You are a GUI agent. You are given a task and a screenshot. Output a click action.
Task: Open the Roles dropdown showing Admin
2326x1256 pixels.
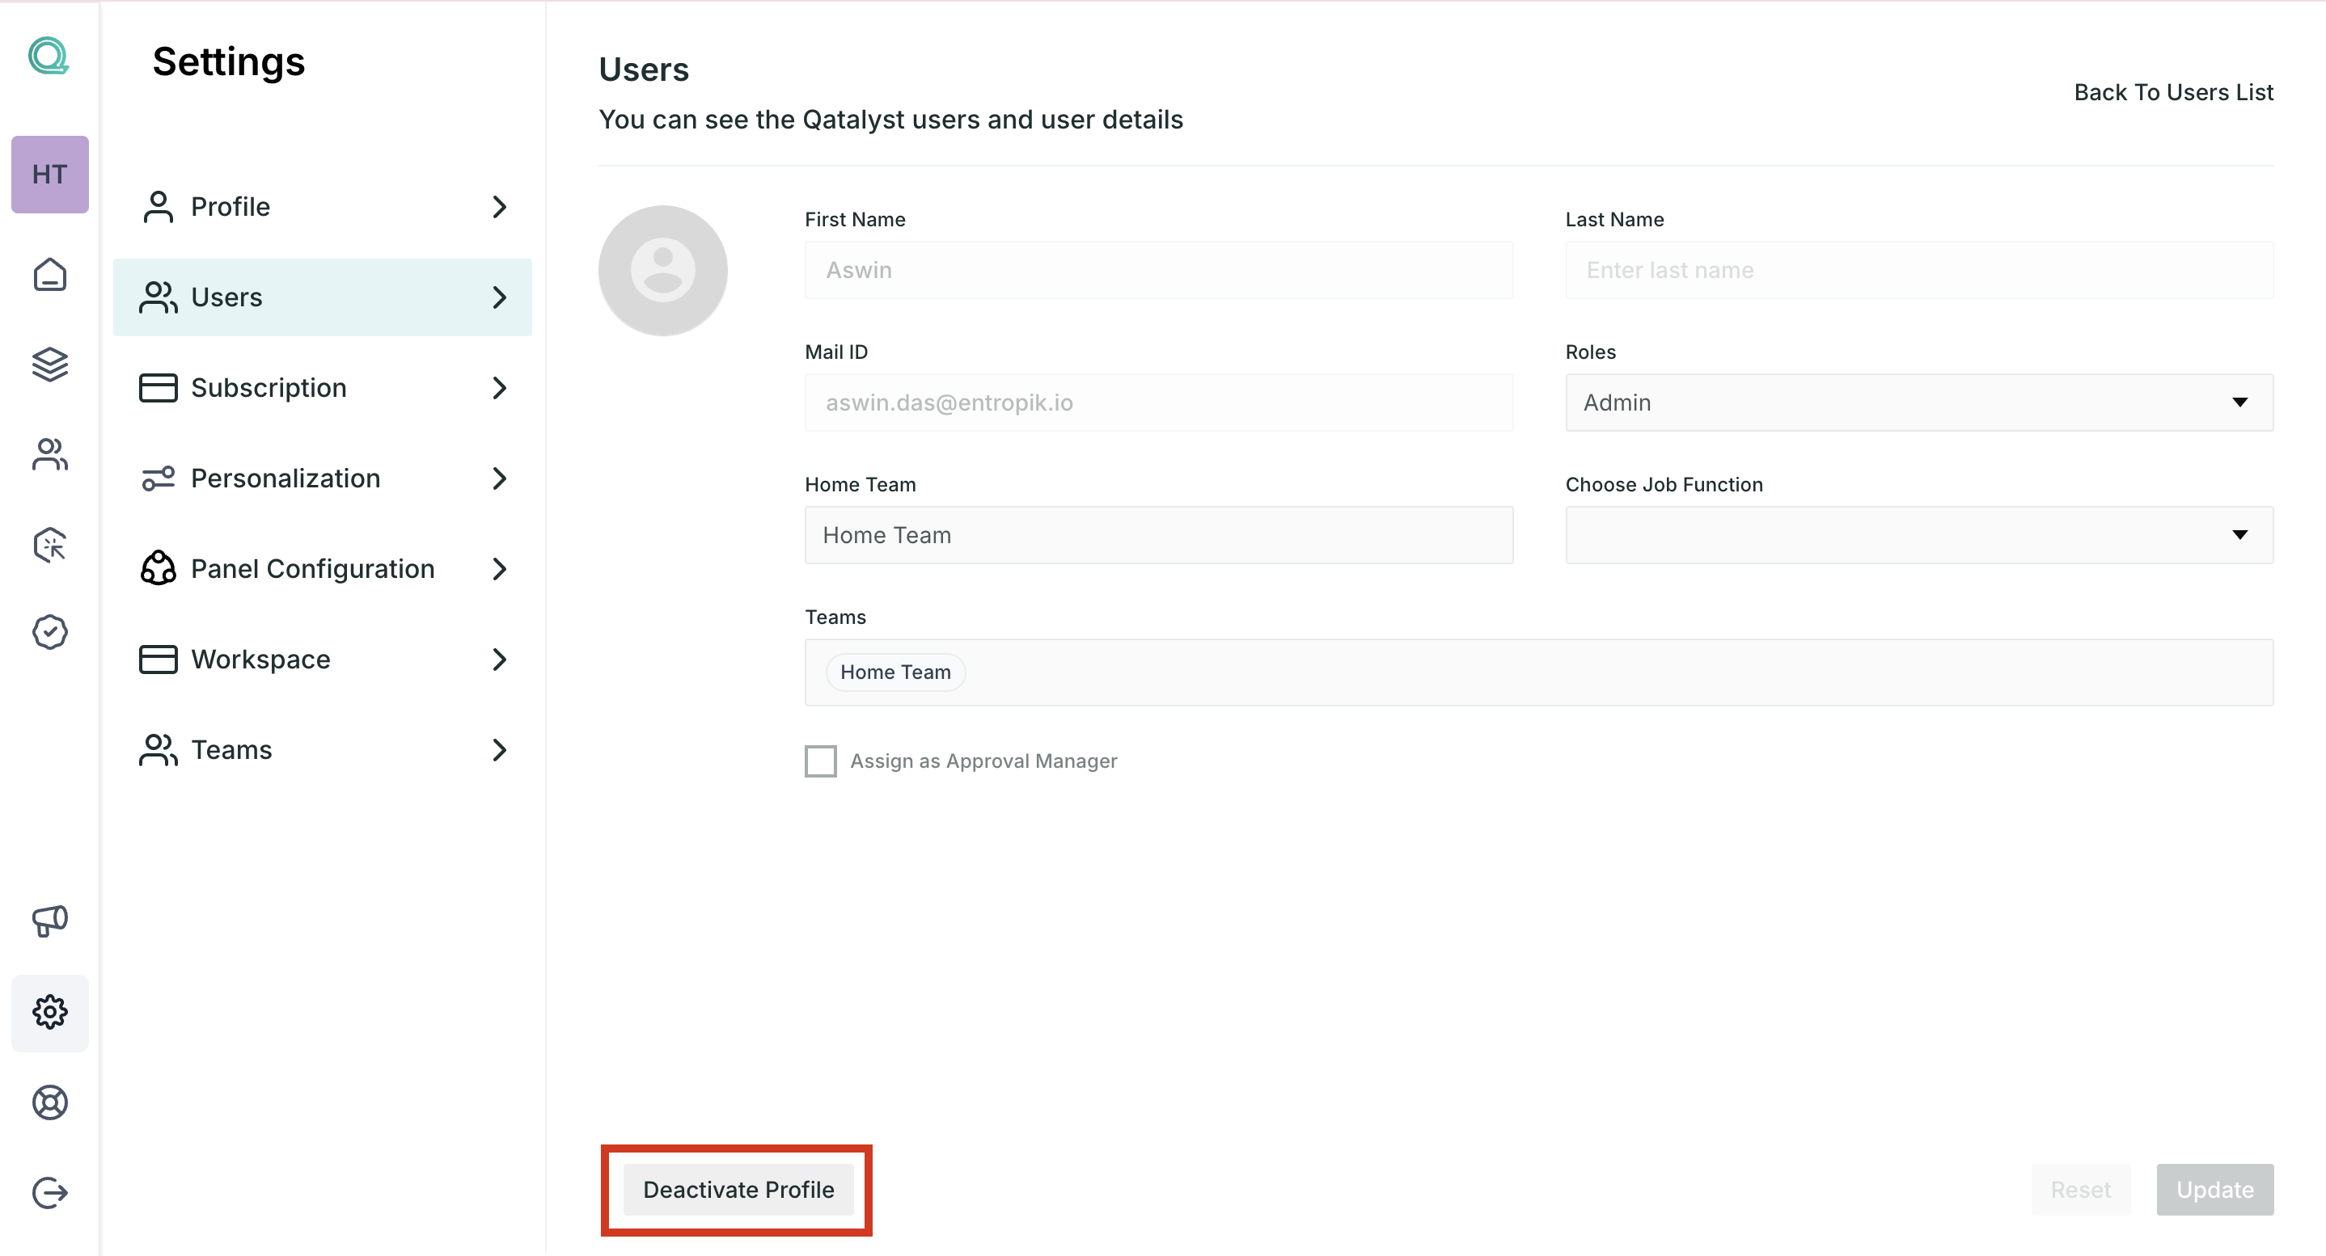(1918, 403)
